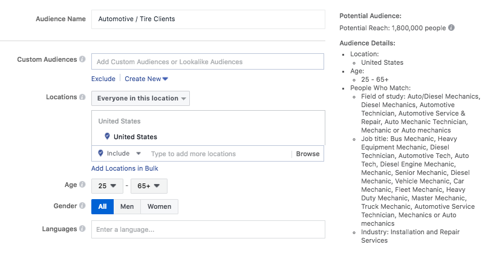Viewport: 485px width, 253px height.
Task: Click the Gender info icon
Action: [x=82, y=206]
